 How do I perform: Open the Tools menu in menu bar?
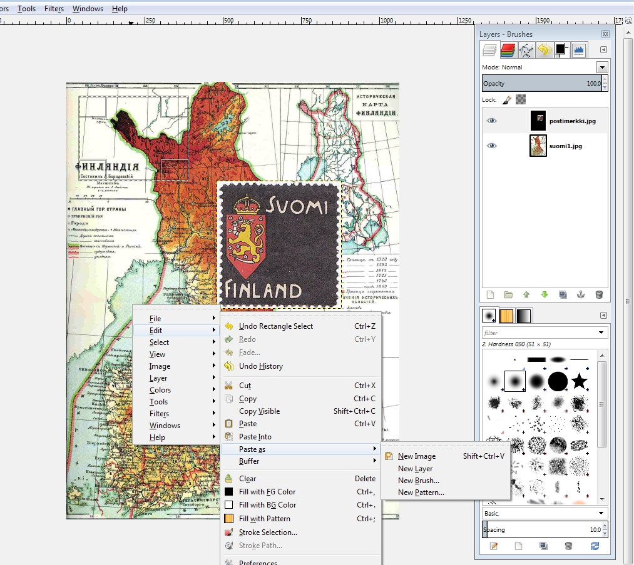[x=26, y=9]
